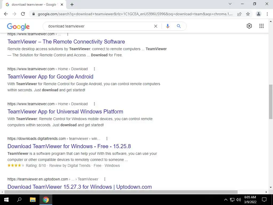This screenshot has height=205, width=273.
Task: Click the horizontal scrollbar thumb
Action: 121,192
